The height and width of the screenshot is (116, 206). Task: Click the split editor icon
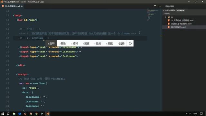click(155, 6)
